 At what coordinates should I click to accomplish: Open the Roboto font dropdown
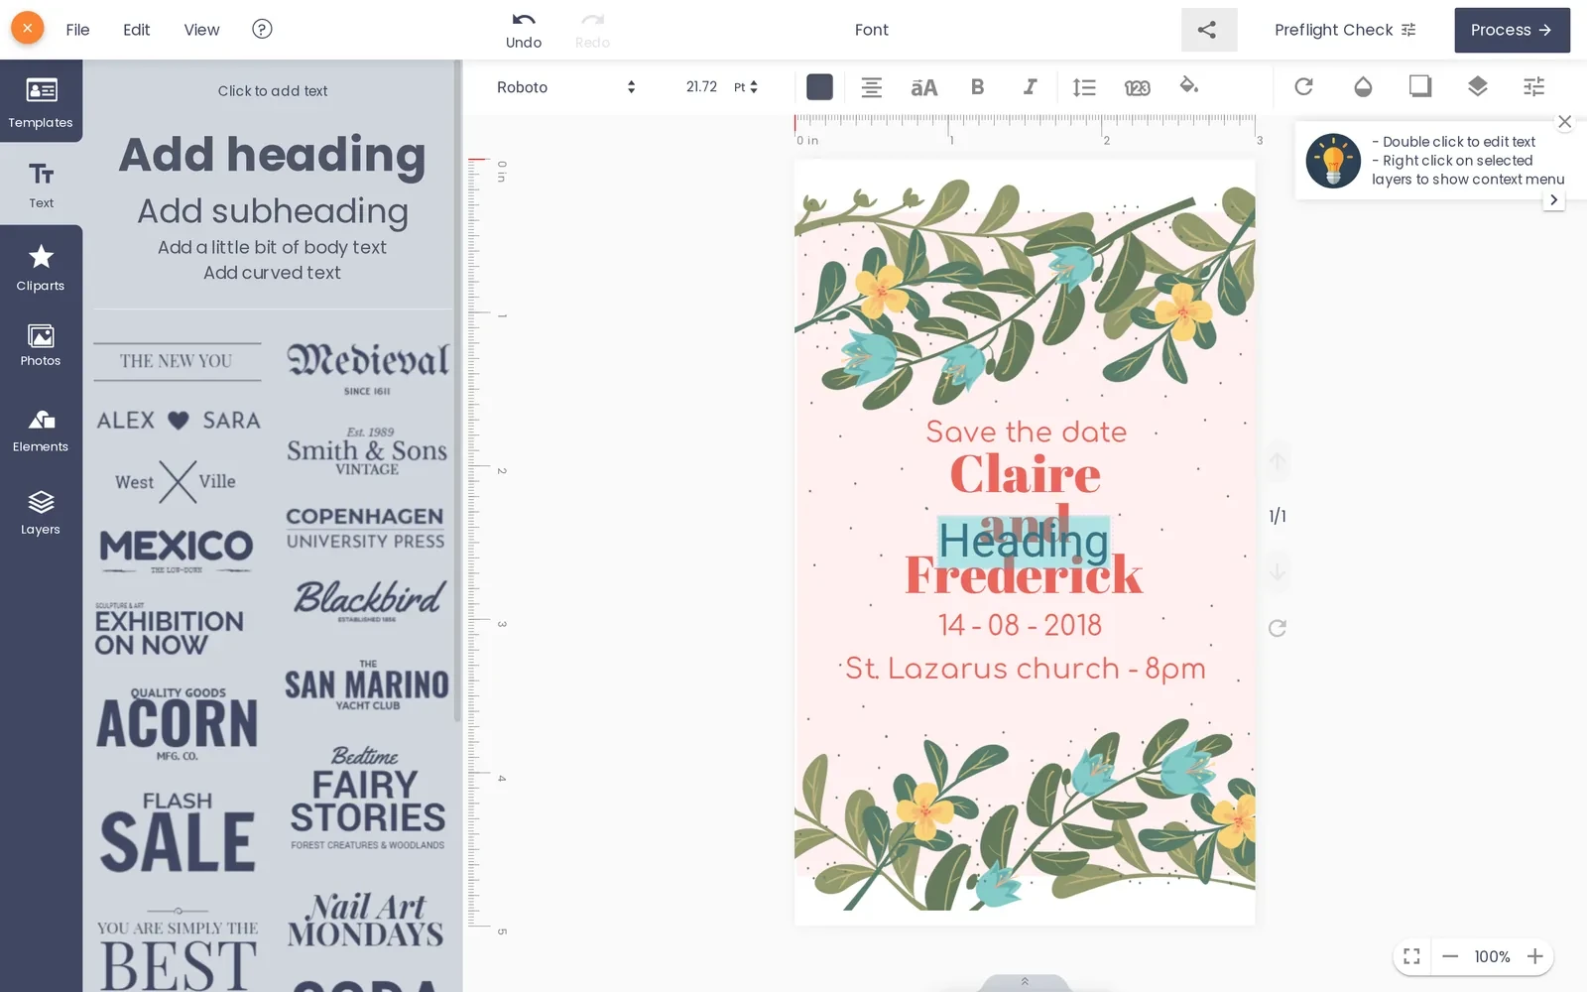[x=565, y=87]
